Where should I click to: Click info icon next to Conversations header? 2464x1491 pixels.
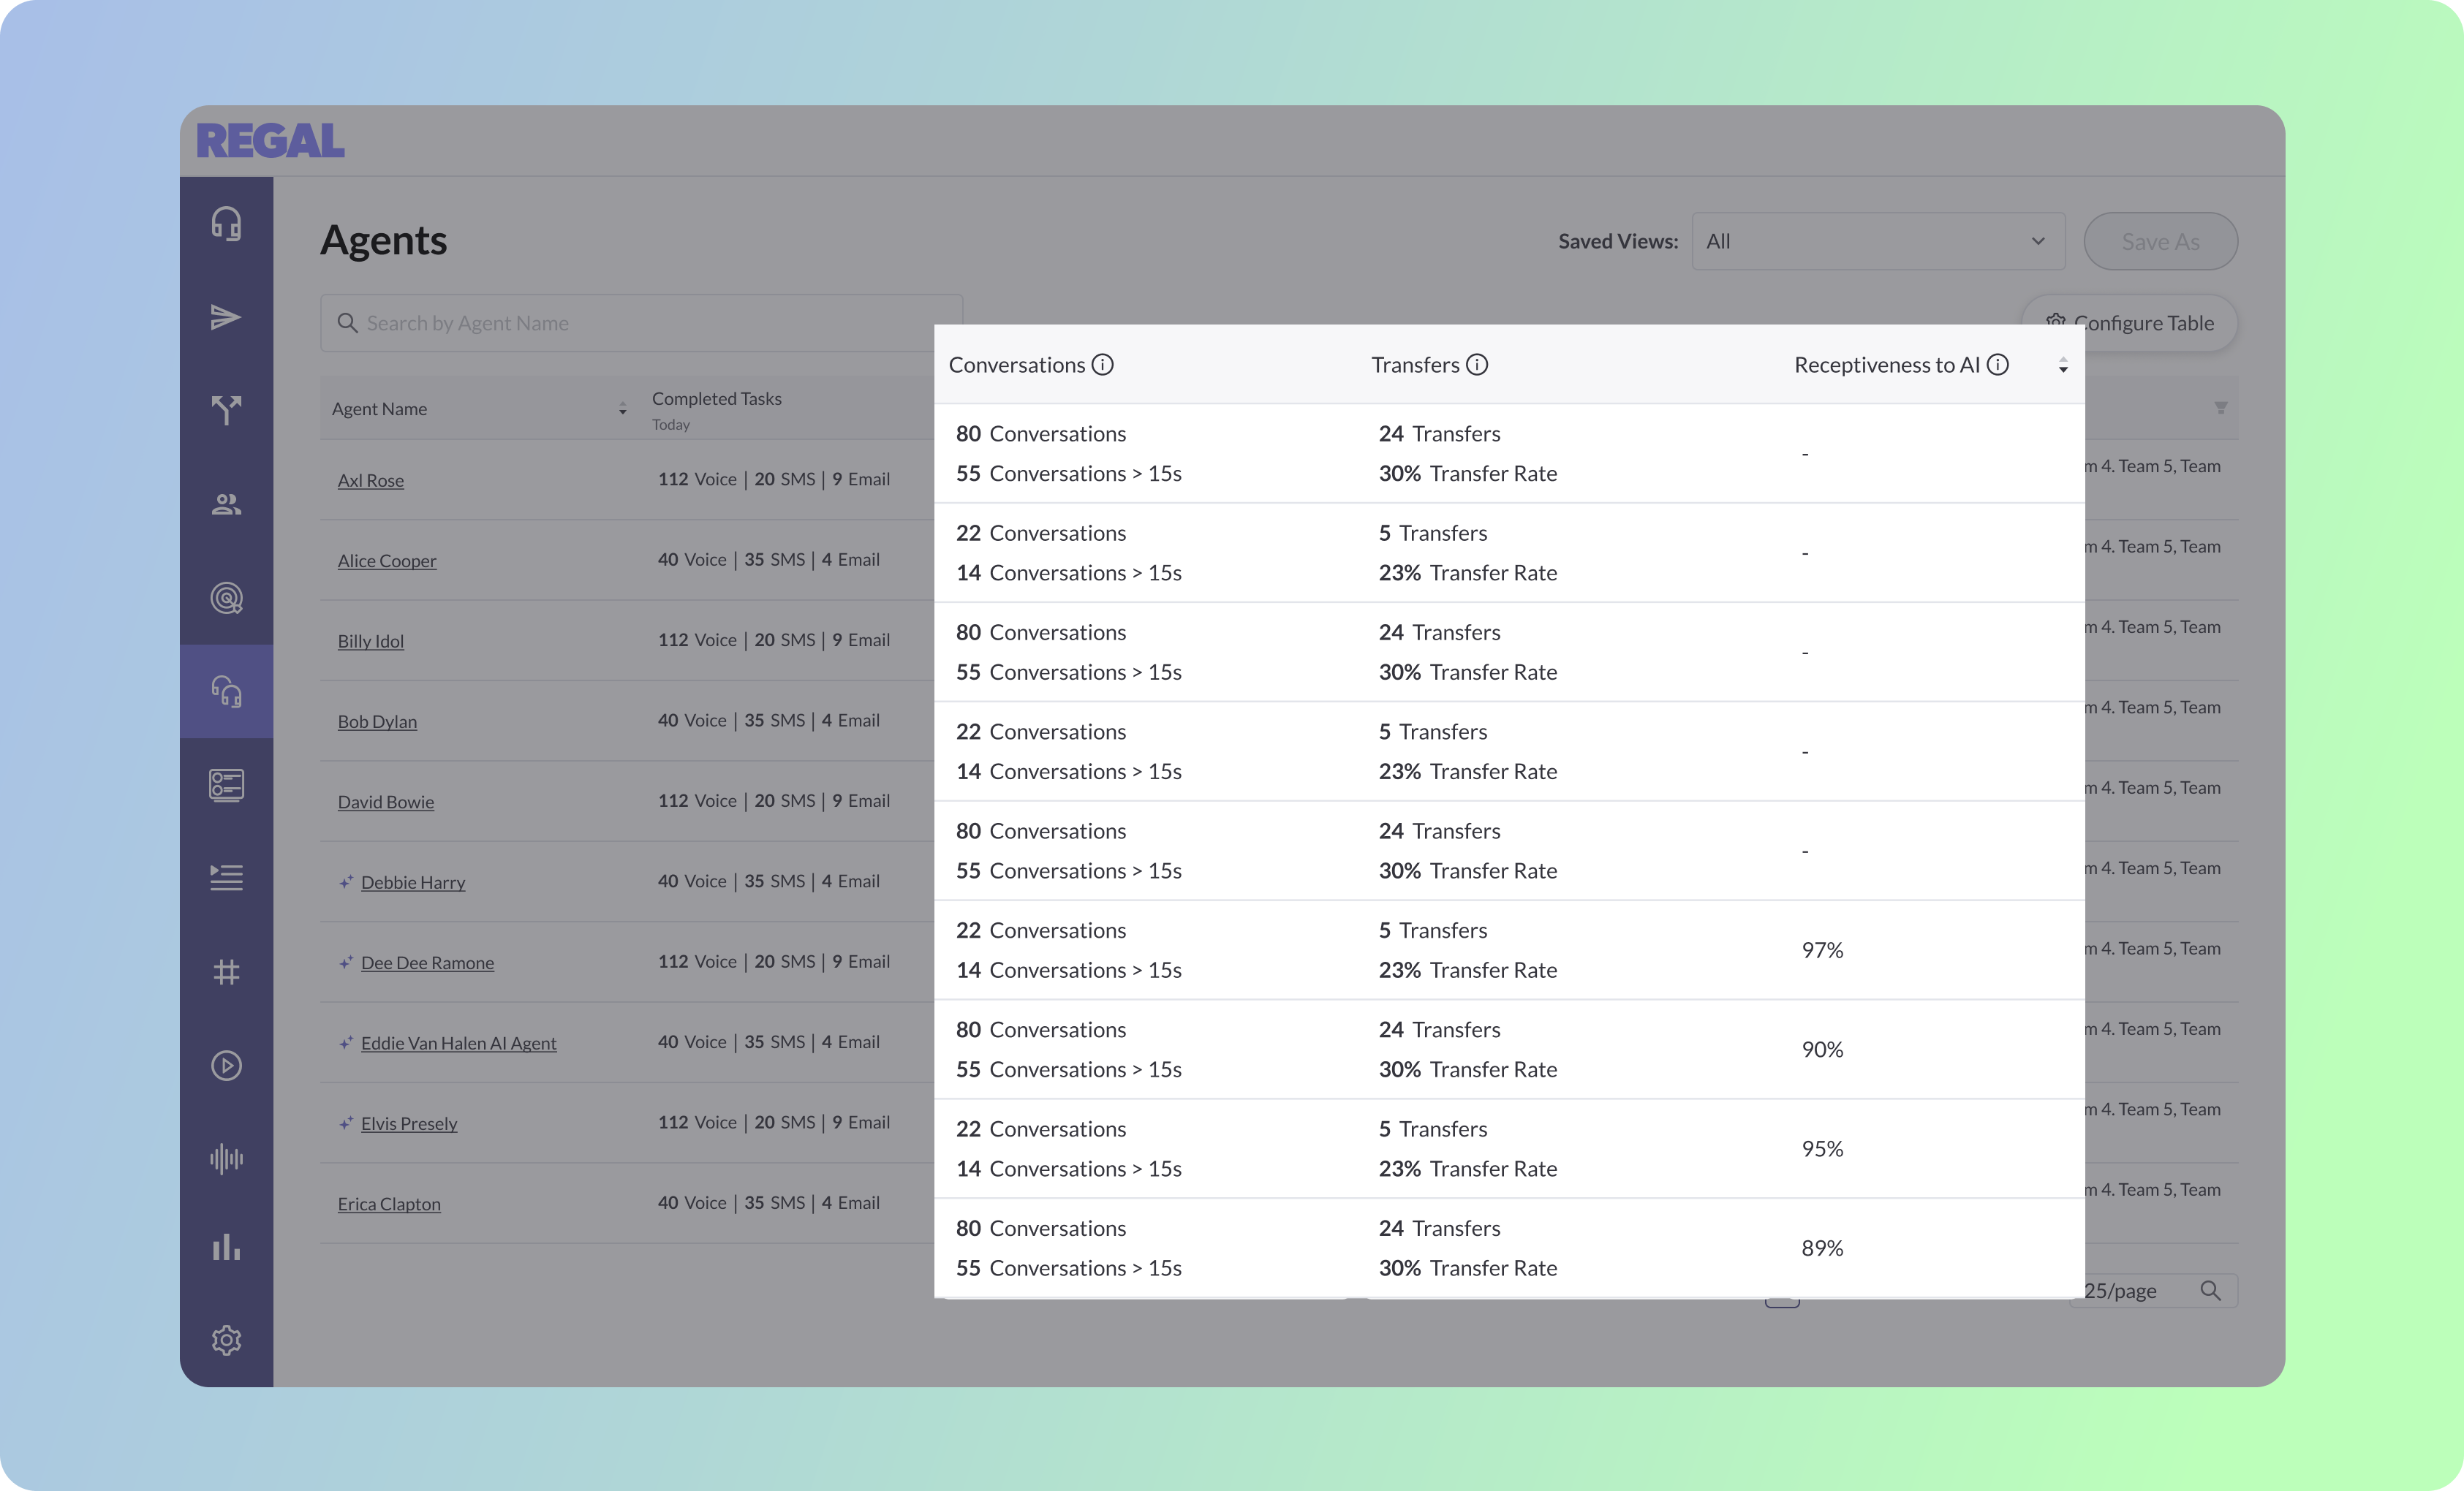coord(1102,365)
